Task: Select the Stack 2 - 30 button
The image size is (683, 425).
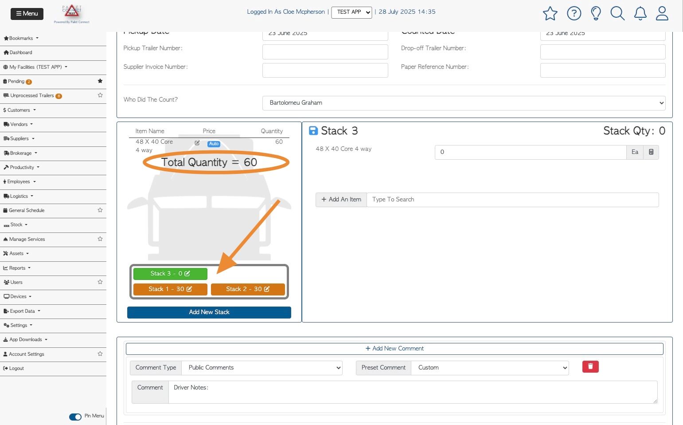Action: coord(248,289)
